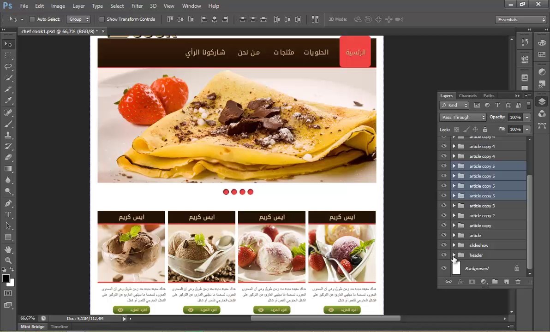Open the Essentials workspace dropdown
This screenshot has width=550, height=332.
point(521,20)
